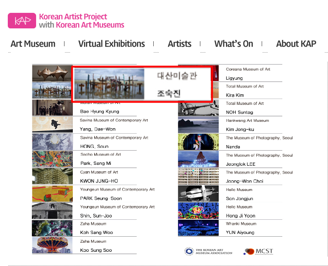The width and height of the screenshot is (328, 266).
Task: Open NOH Suntag artist link
Action: 239,112
